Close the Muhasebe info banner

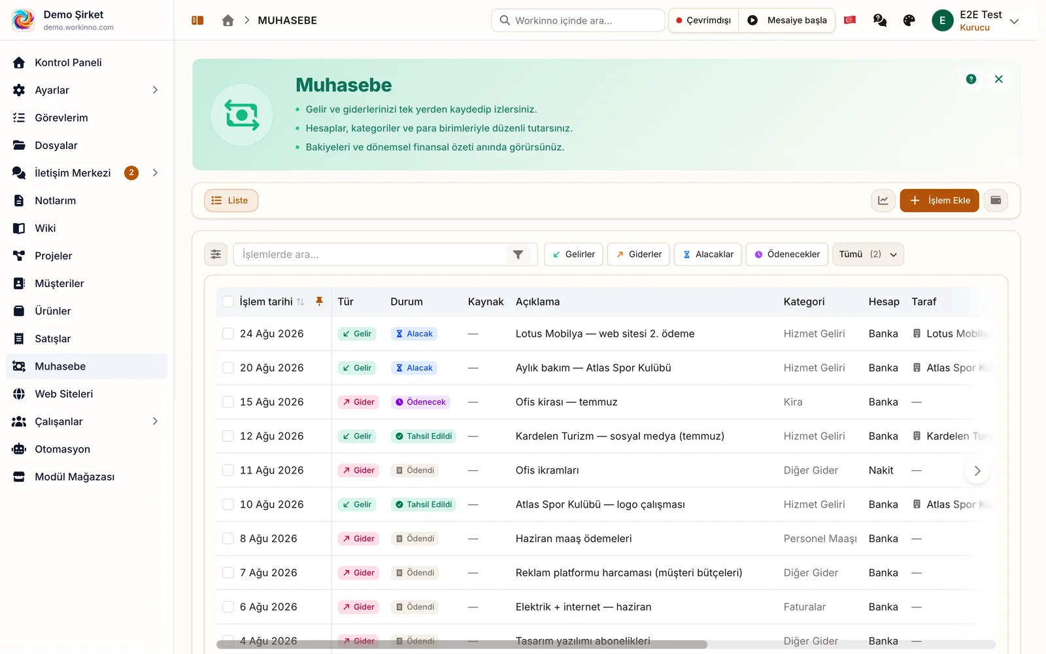[x=999, y=79]
